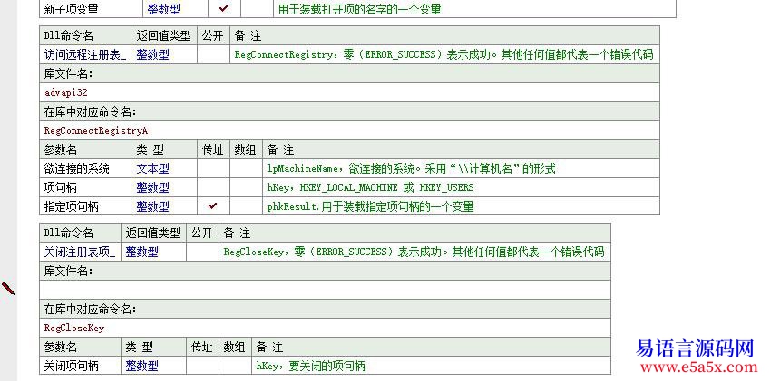Click the 整数型 type of 项句柄

152,187
